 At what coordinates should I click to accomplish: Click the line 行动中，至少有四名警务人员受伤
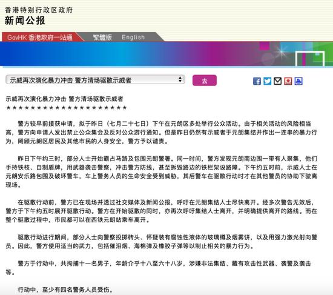tap(65, 290)
